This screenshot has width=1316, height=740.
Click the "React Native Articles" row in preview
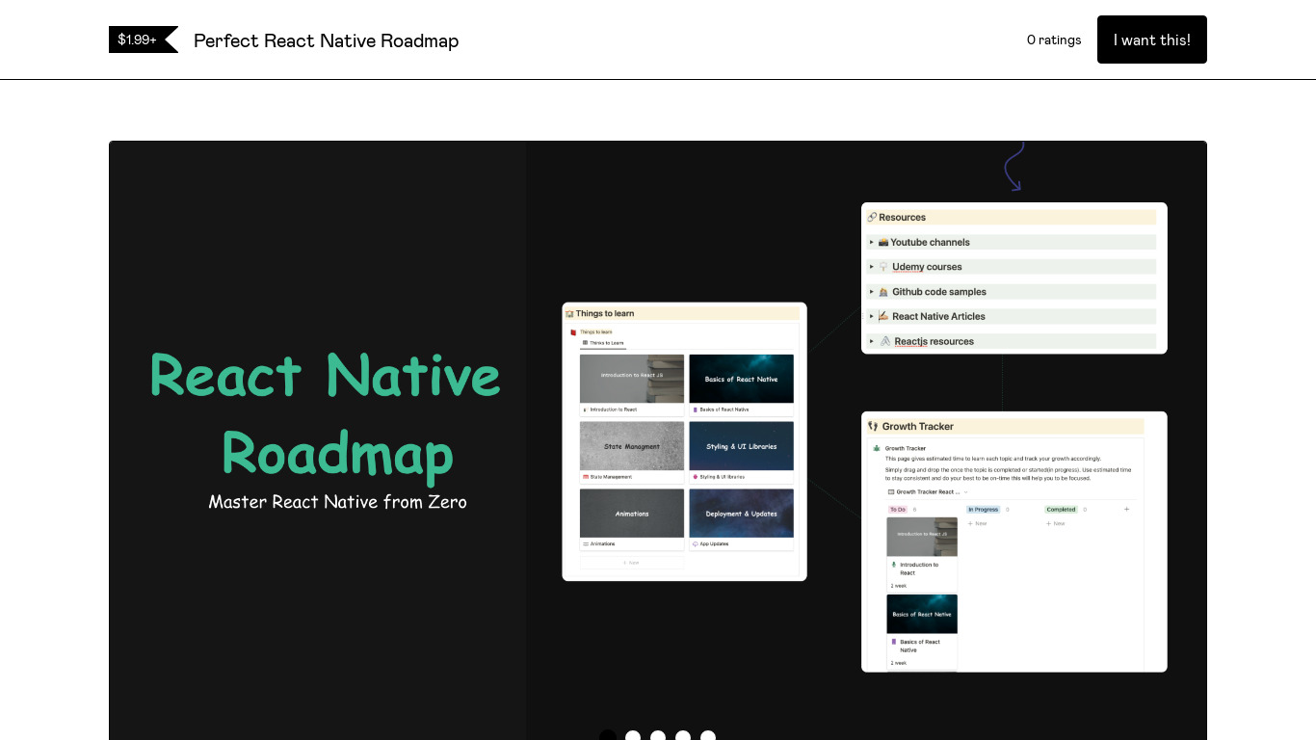pyautogui.click(x=1012, y=316)
